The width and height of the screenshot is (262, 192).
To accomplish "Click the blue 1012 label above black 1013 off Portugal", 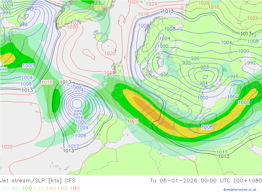I will 74,146.
